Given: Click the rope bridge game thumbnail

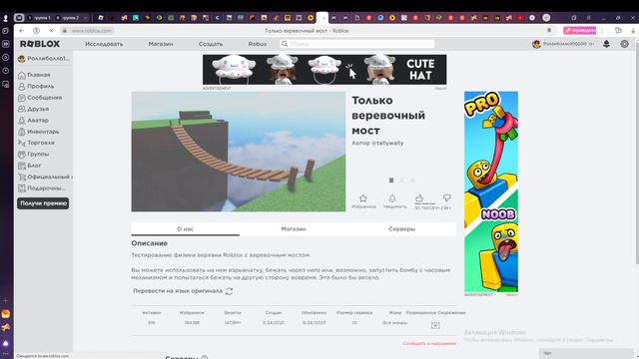Looking at the screenshot, I should click(x=239, y=152).
